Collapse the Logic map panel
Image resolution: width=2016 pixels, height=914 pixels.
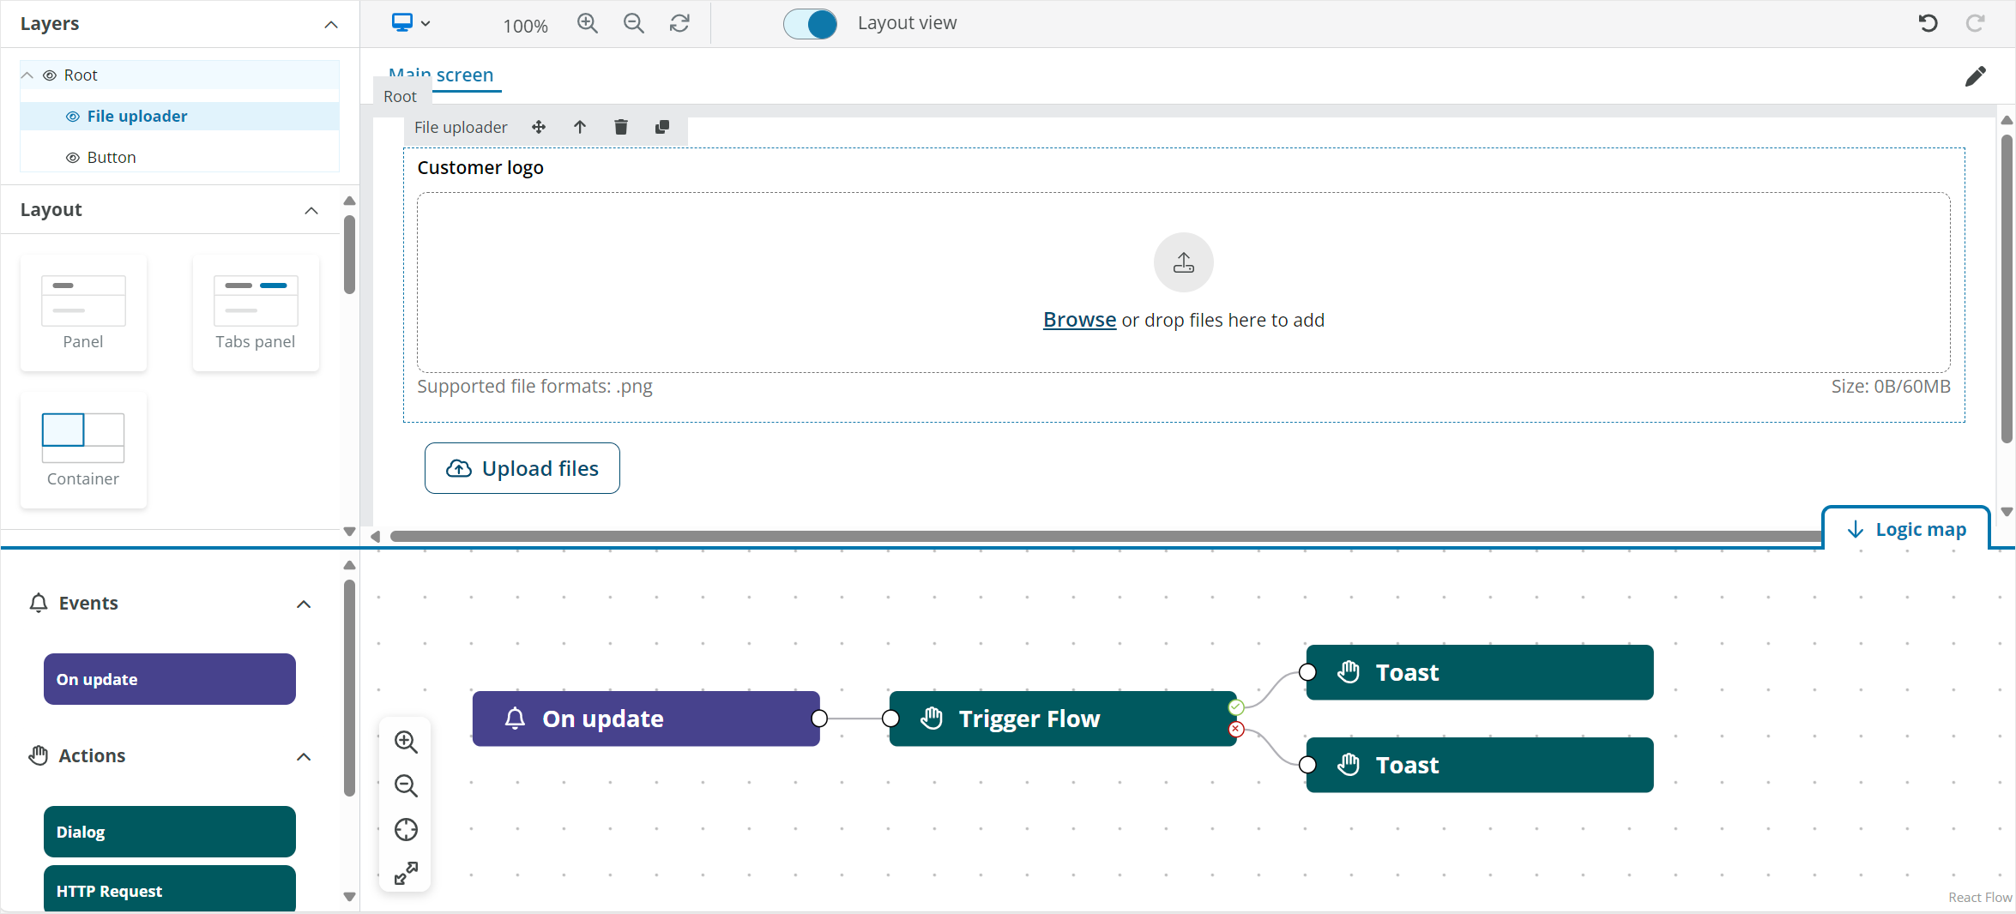1905,528
